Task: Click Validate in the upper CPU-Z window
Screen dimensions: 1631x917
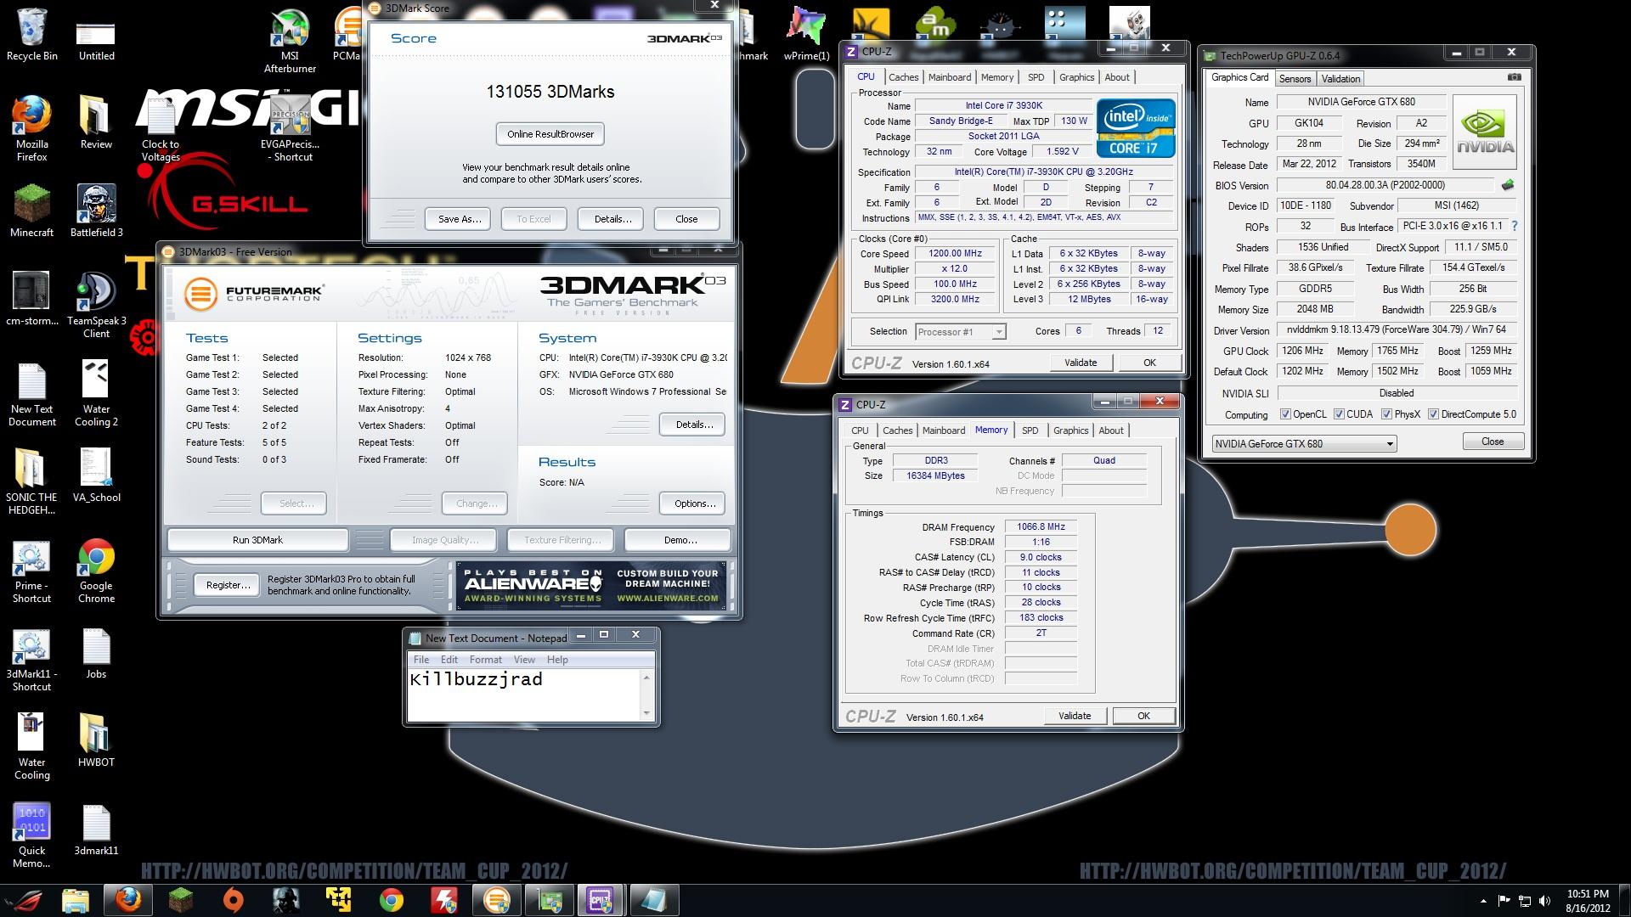Action: coord(1081,363)
